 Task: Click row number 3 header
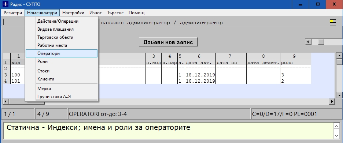click(x=6, y=75)
